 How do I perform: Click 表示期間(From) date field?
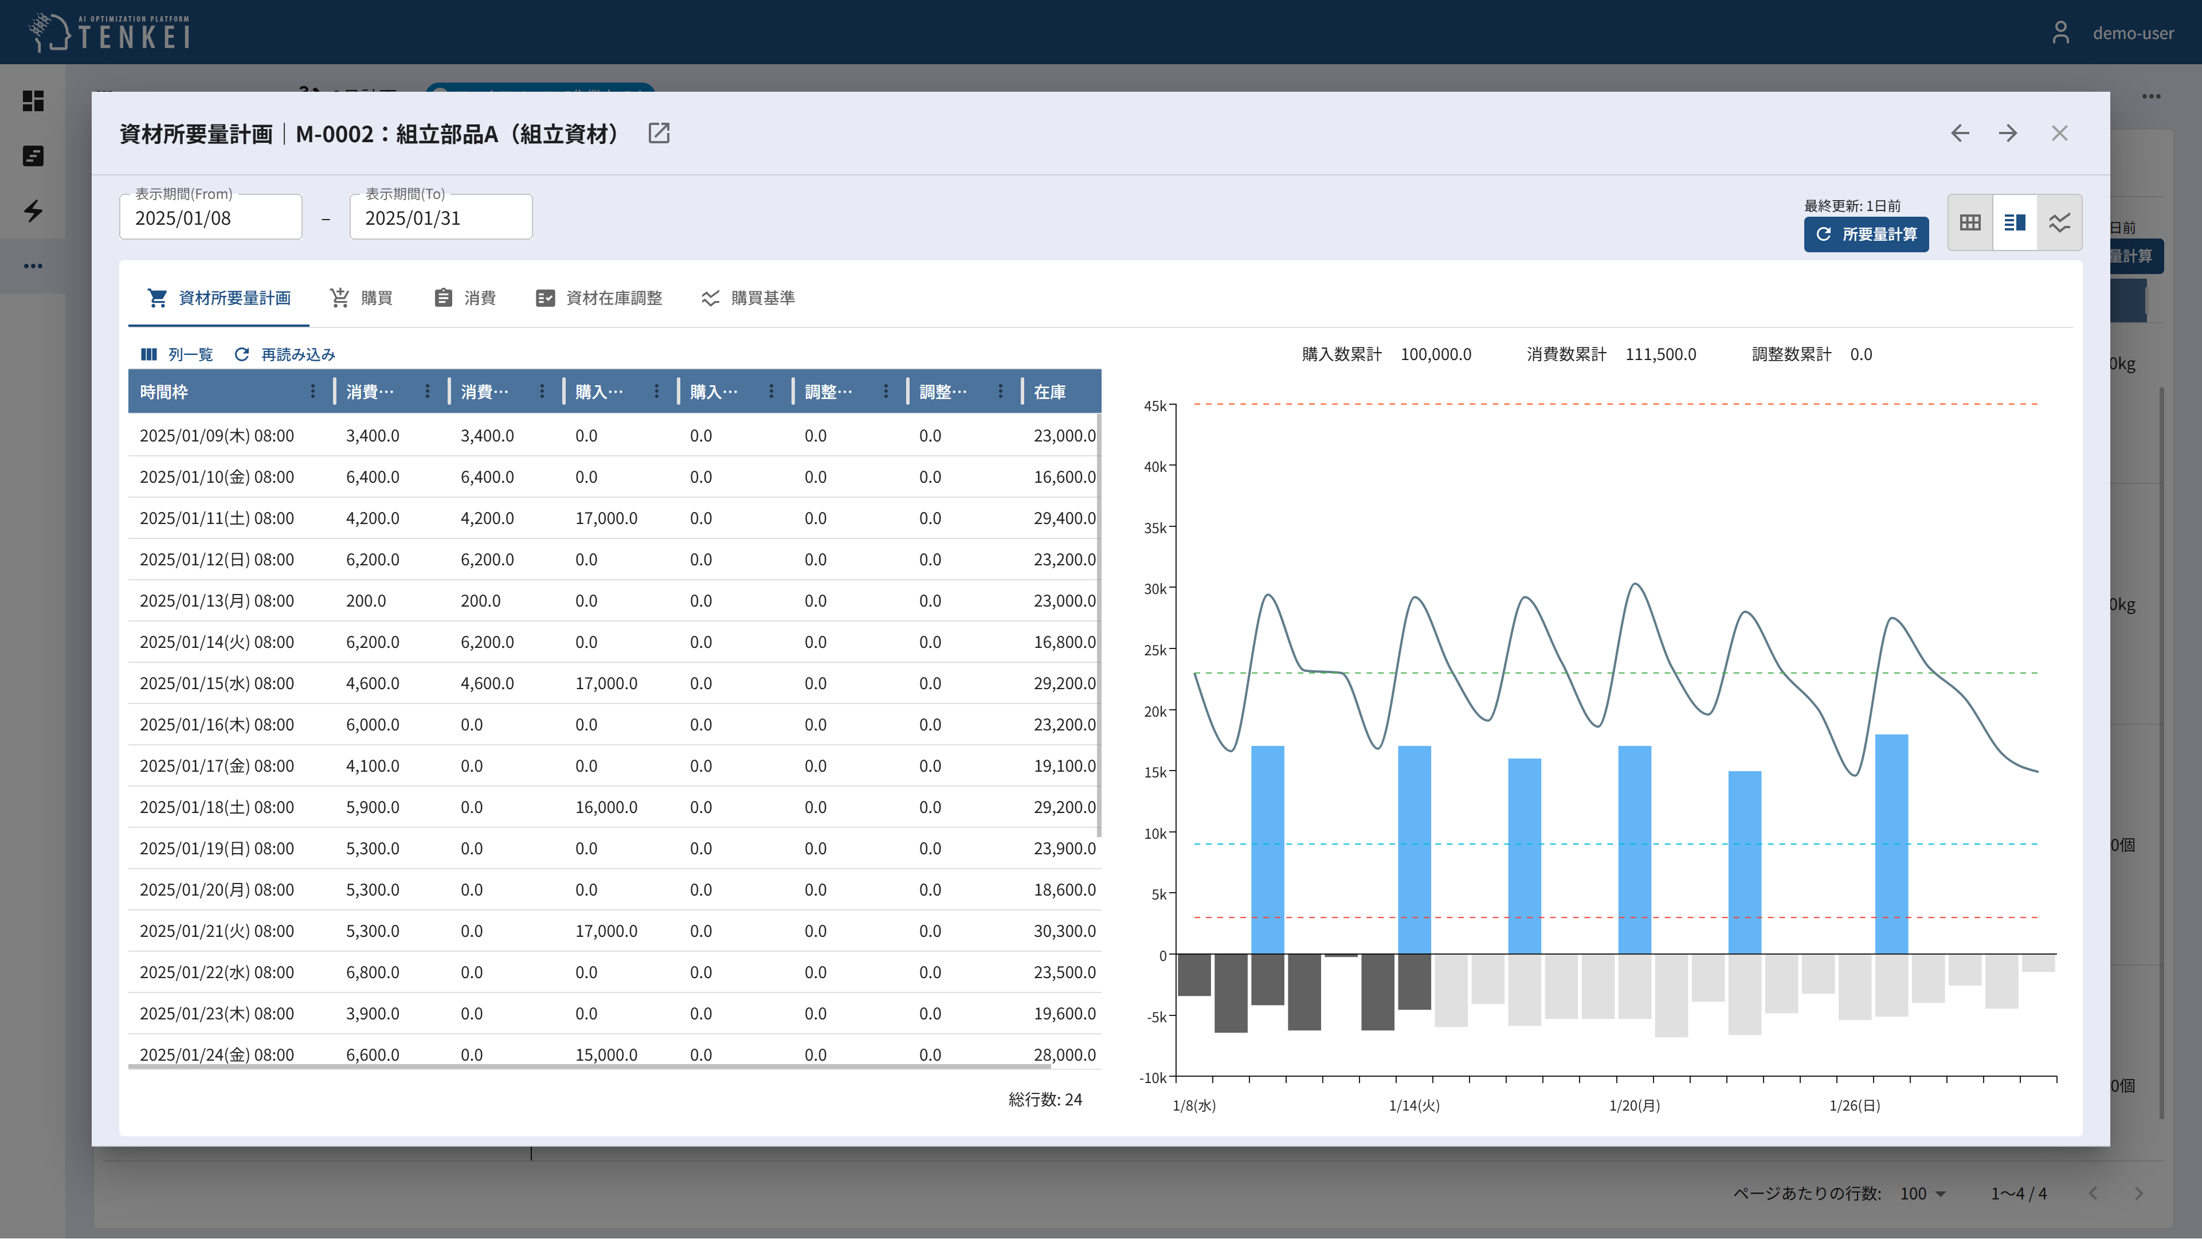tap(210, 218)
